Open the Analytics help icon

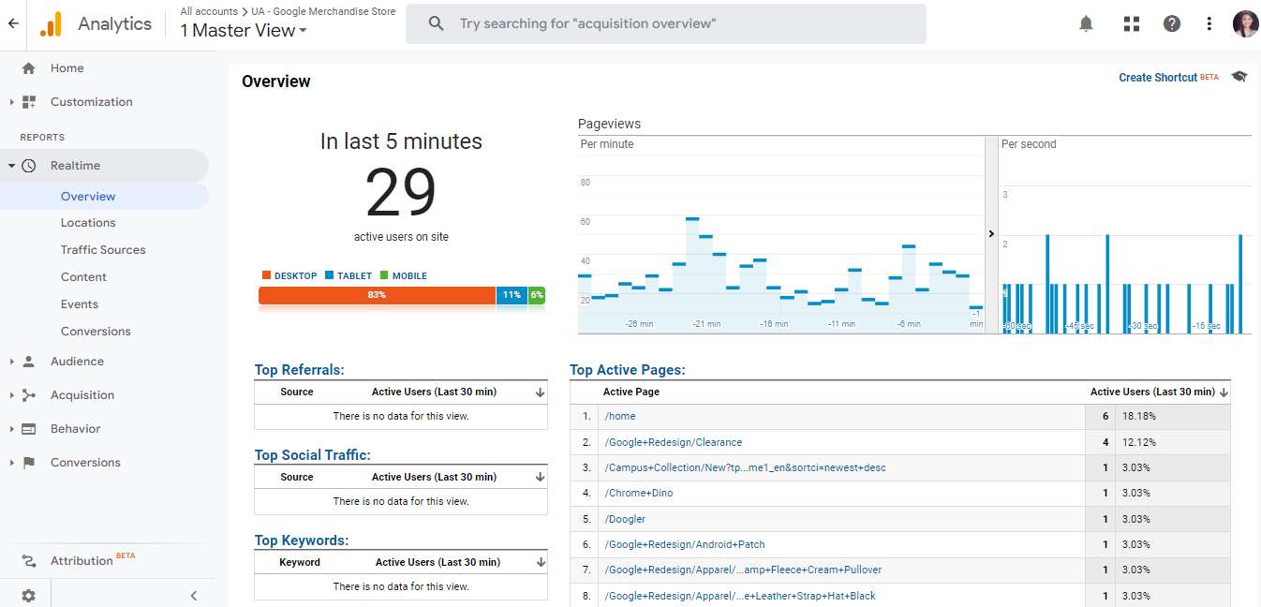click(x=1172, y=23)
